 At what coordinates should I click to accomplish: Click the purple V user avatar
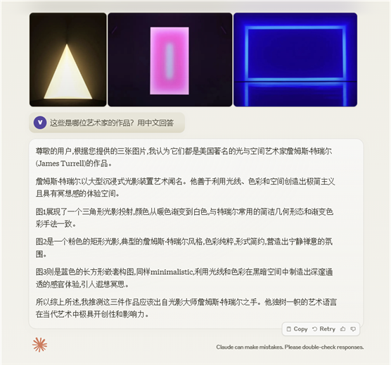pyautogui.click(x=40, y=123)
